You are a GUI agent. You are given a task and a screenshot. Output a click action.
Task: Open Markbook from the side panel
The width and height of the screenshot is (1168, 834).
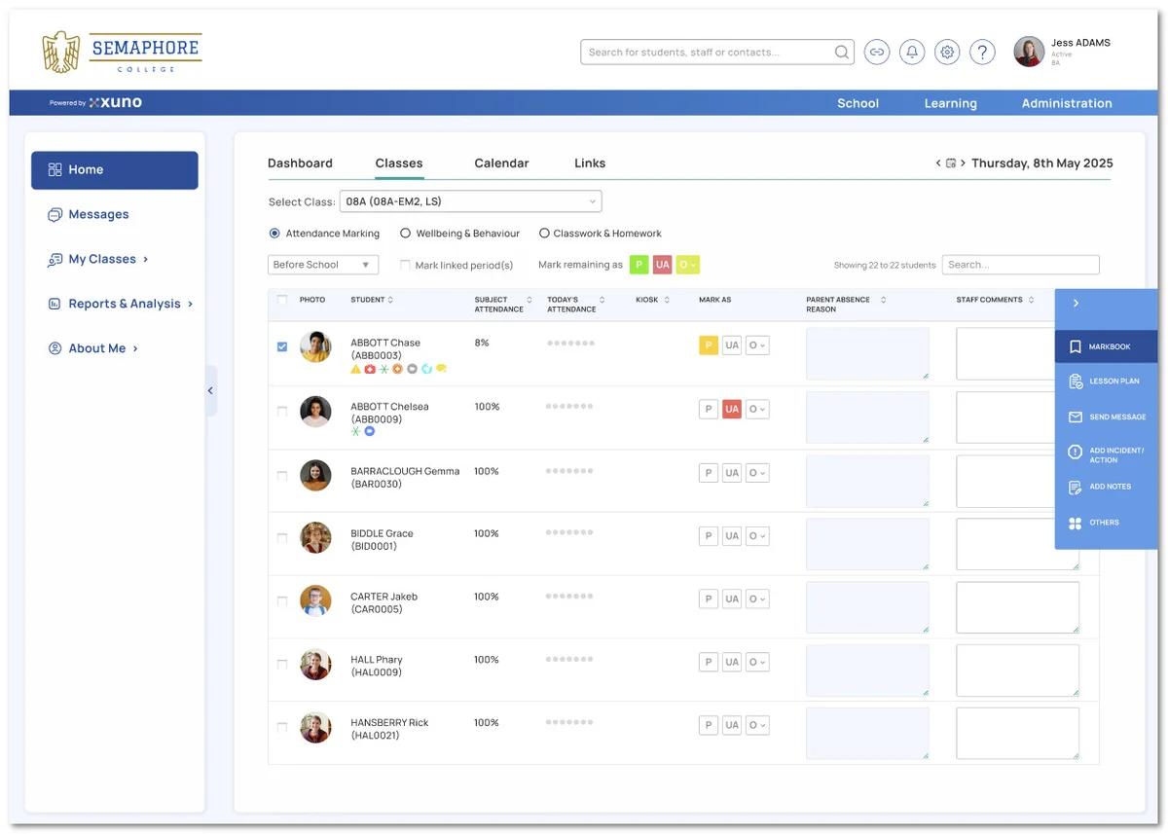[1107, 346]
